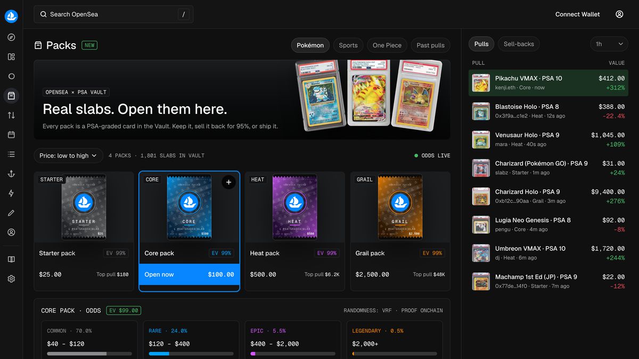Click the Legendary odds progress bar
The width and height of the screenshot is (639, 359).
tap(395, 354)
